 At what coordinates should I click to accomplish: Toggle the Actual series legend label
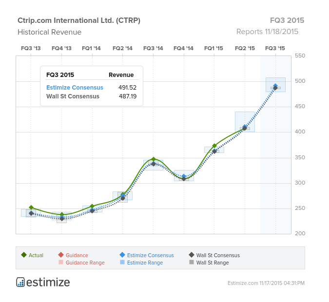pos(36,255)
